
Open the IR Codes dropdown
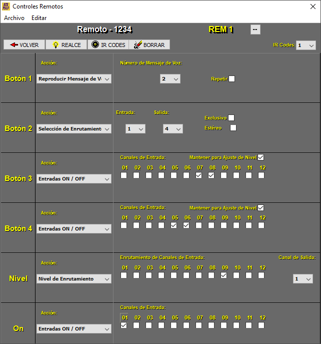[305, 45]
